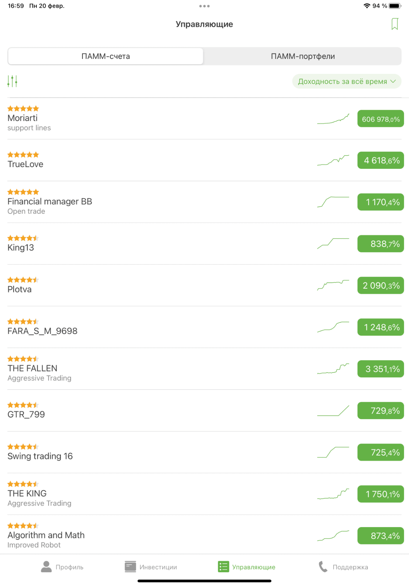
Task: Click the chevron in the yield sorting dropdown
Action: [393, 81]
